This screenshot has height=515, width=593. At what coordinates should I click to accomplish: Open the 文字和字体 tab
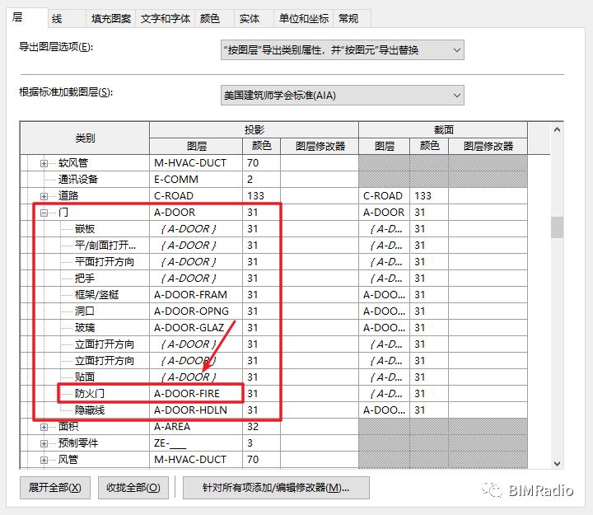[x=166, y=18]
